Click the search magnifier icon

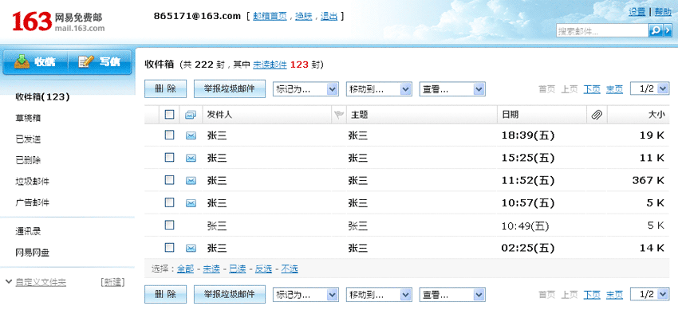coord(655,30)
